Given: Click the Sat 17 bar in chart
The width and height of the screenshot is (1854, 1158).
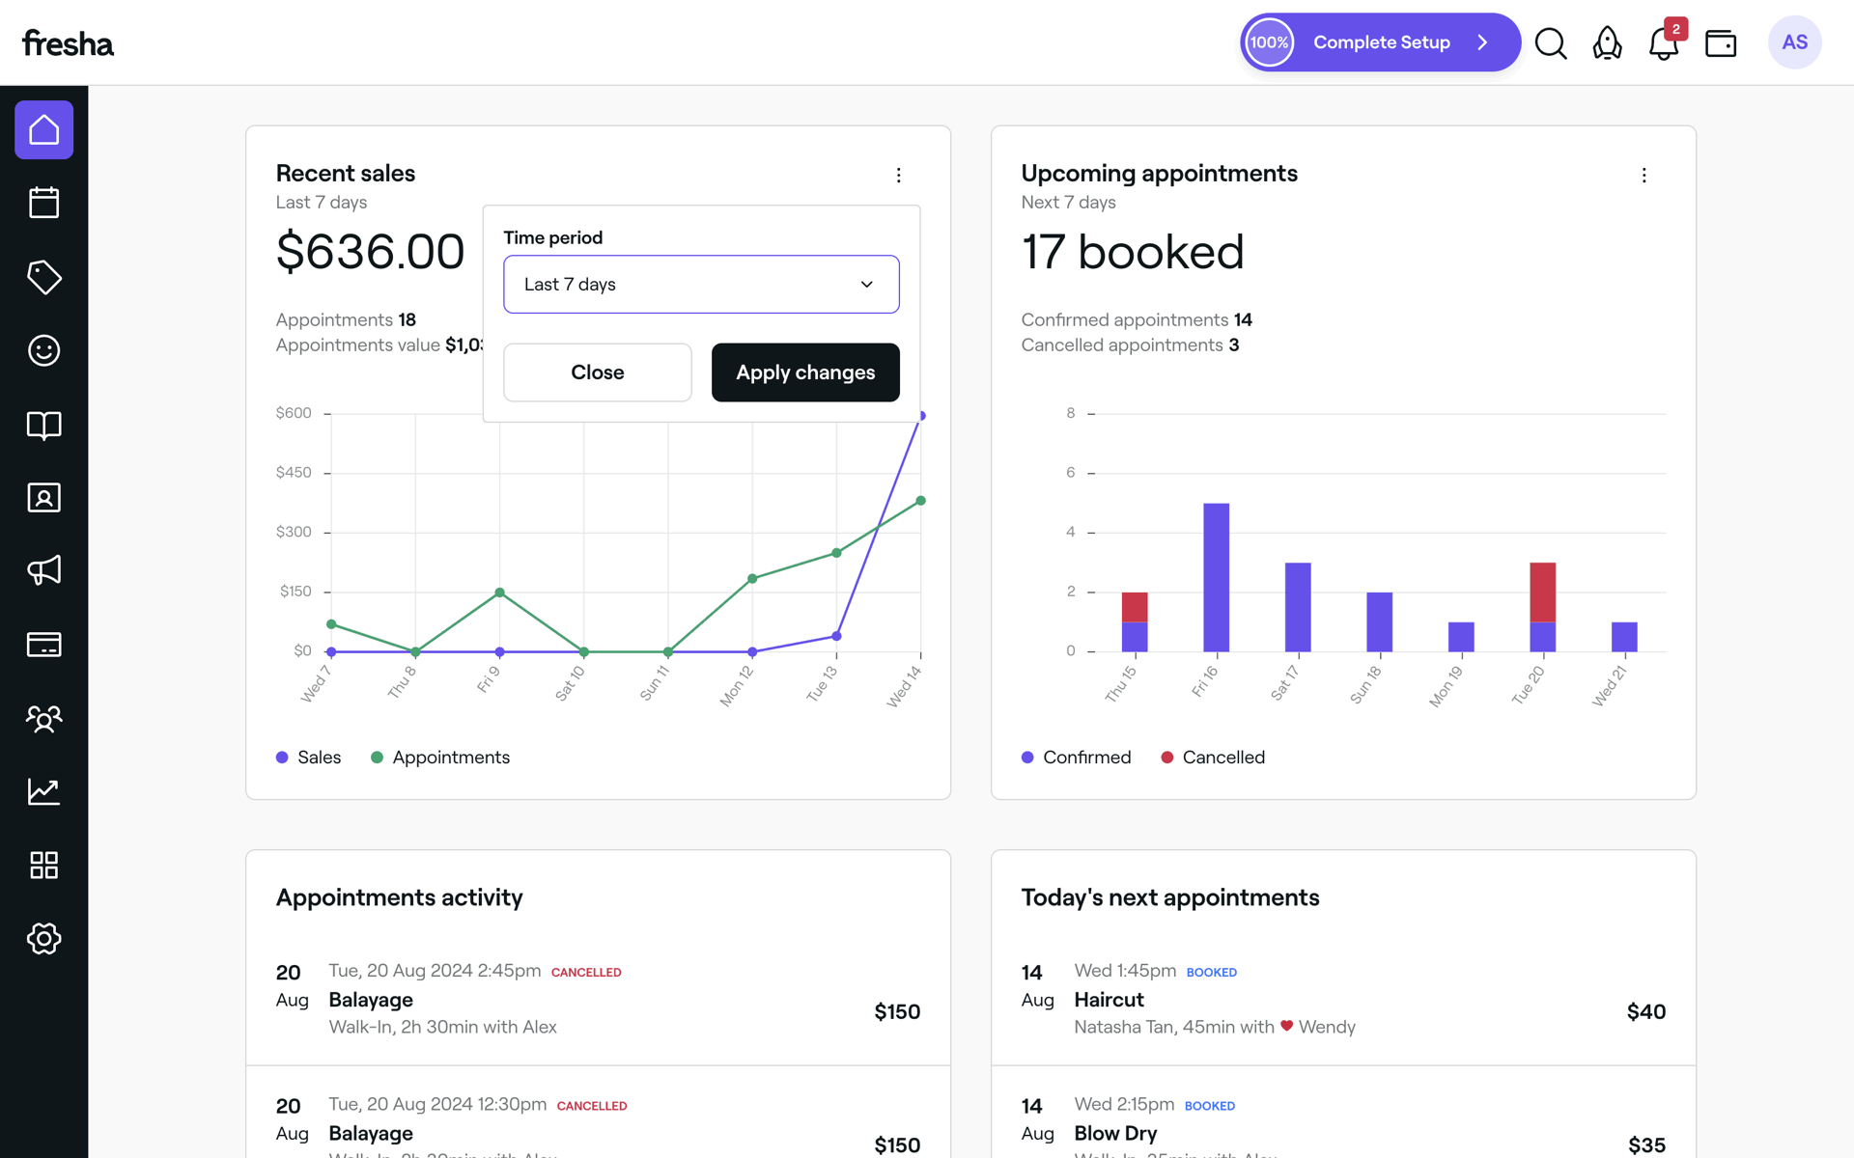Looking at the screenshot, I should pyautogui.click(x=1298, y=607).
